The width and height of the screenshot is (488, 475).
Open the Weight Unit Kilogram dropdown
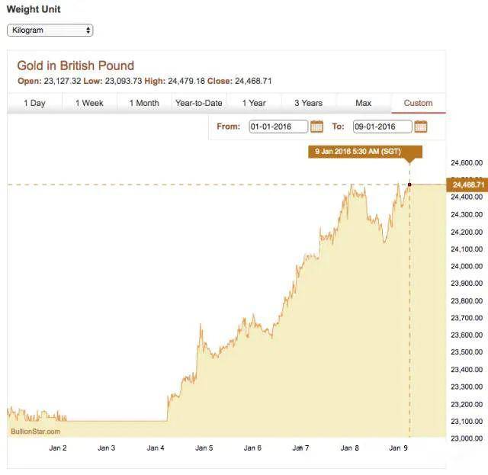tap(50, 30)
